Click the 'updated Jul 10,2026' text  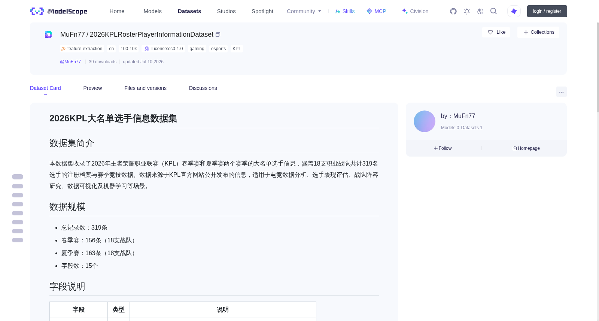[143, 62]
